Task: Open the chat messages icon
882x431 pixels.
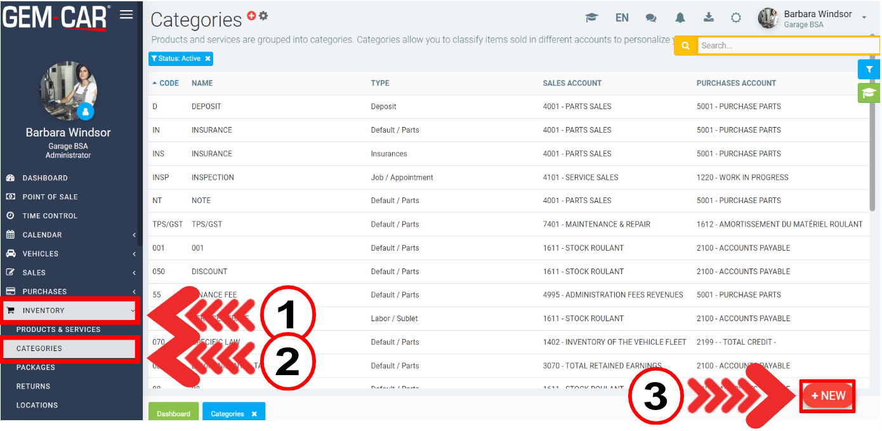Action: (x=651, y=18)
